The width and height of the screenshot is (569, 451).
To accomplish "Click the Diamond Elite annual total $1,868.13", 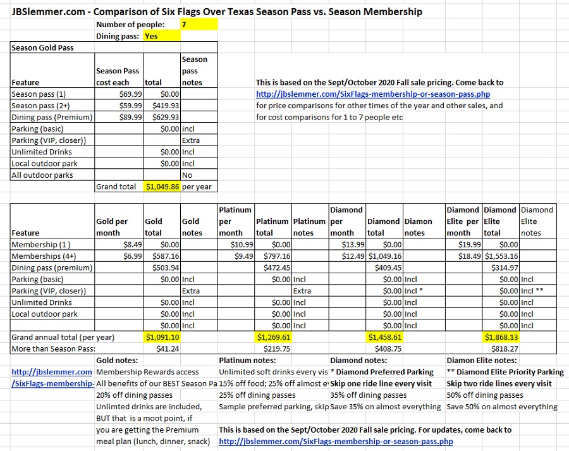I will coord(501,337).
